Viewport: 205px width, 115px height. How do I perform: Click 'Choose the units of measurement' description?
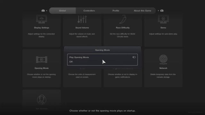click(x=82, y=76)
